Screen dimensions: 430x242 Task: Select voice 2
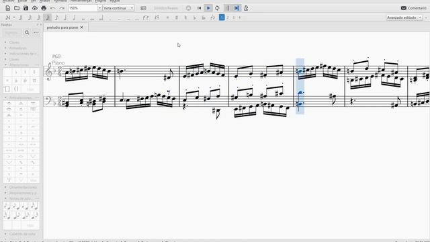pyautogui.click(x=228, y=17)
